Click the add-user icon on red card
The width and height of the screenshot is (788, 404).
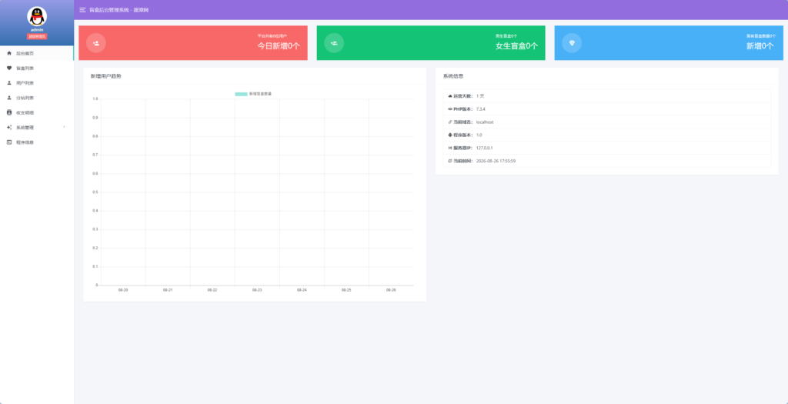pyautogui.click(x=96, y=43)
